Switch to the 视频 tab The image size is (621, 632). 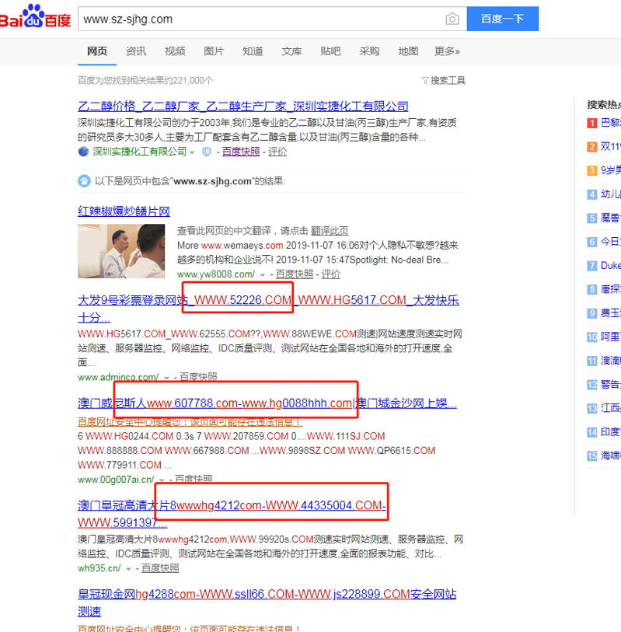(x=175, y=51)
